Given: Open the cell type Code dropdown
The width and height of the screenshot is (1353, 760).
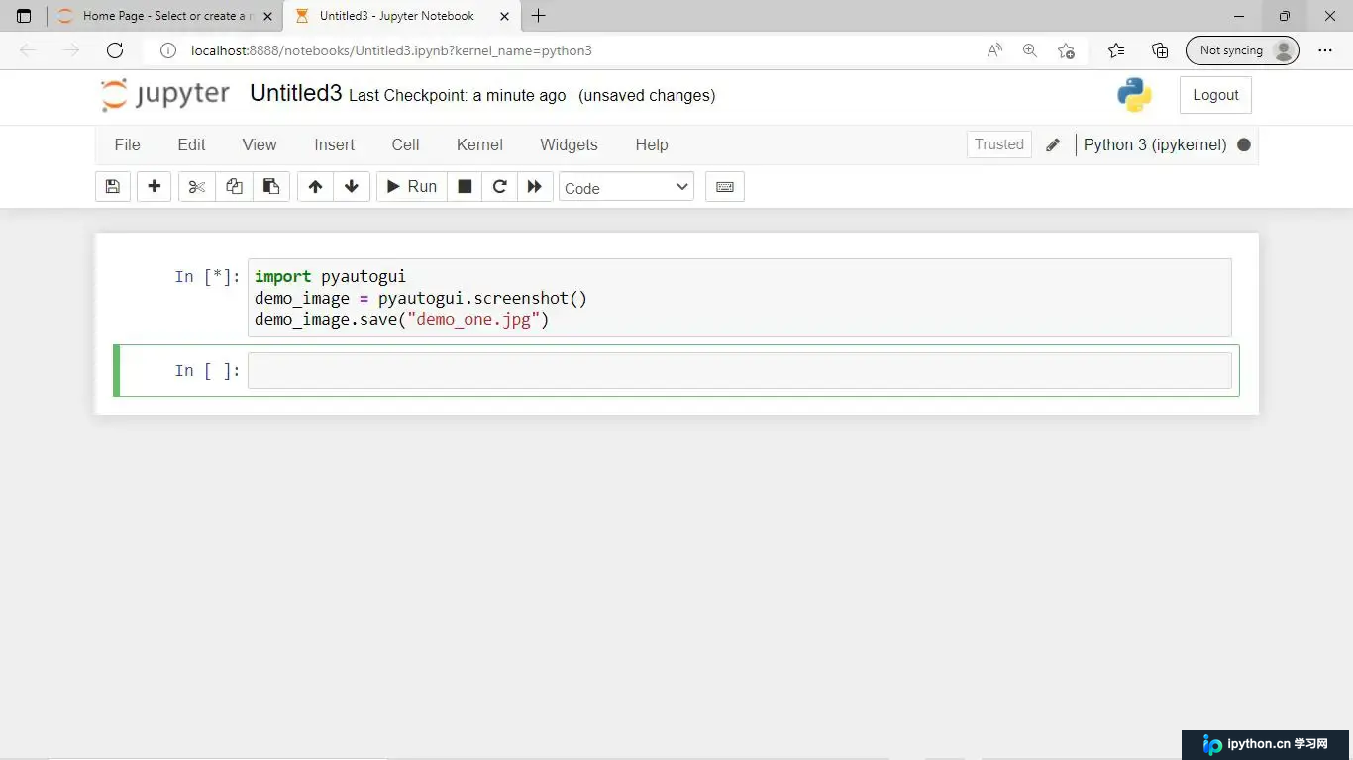Looking at the screenshot, I should [627, 187].
